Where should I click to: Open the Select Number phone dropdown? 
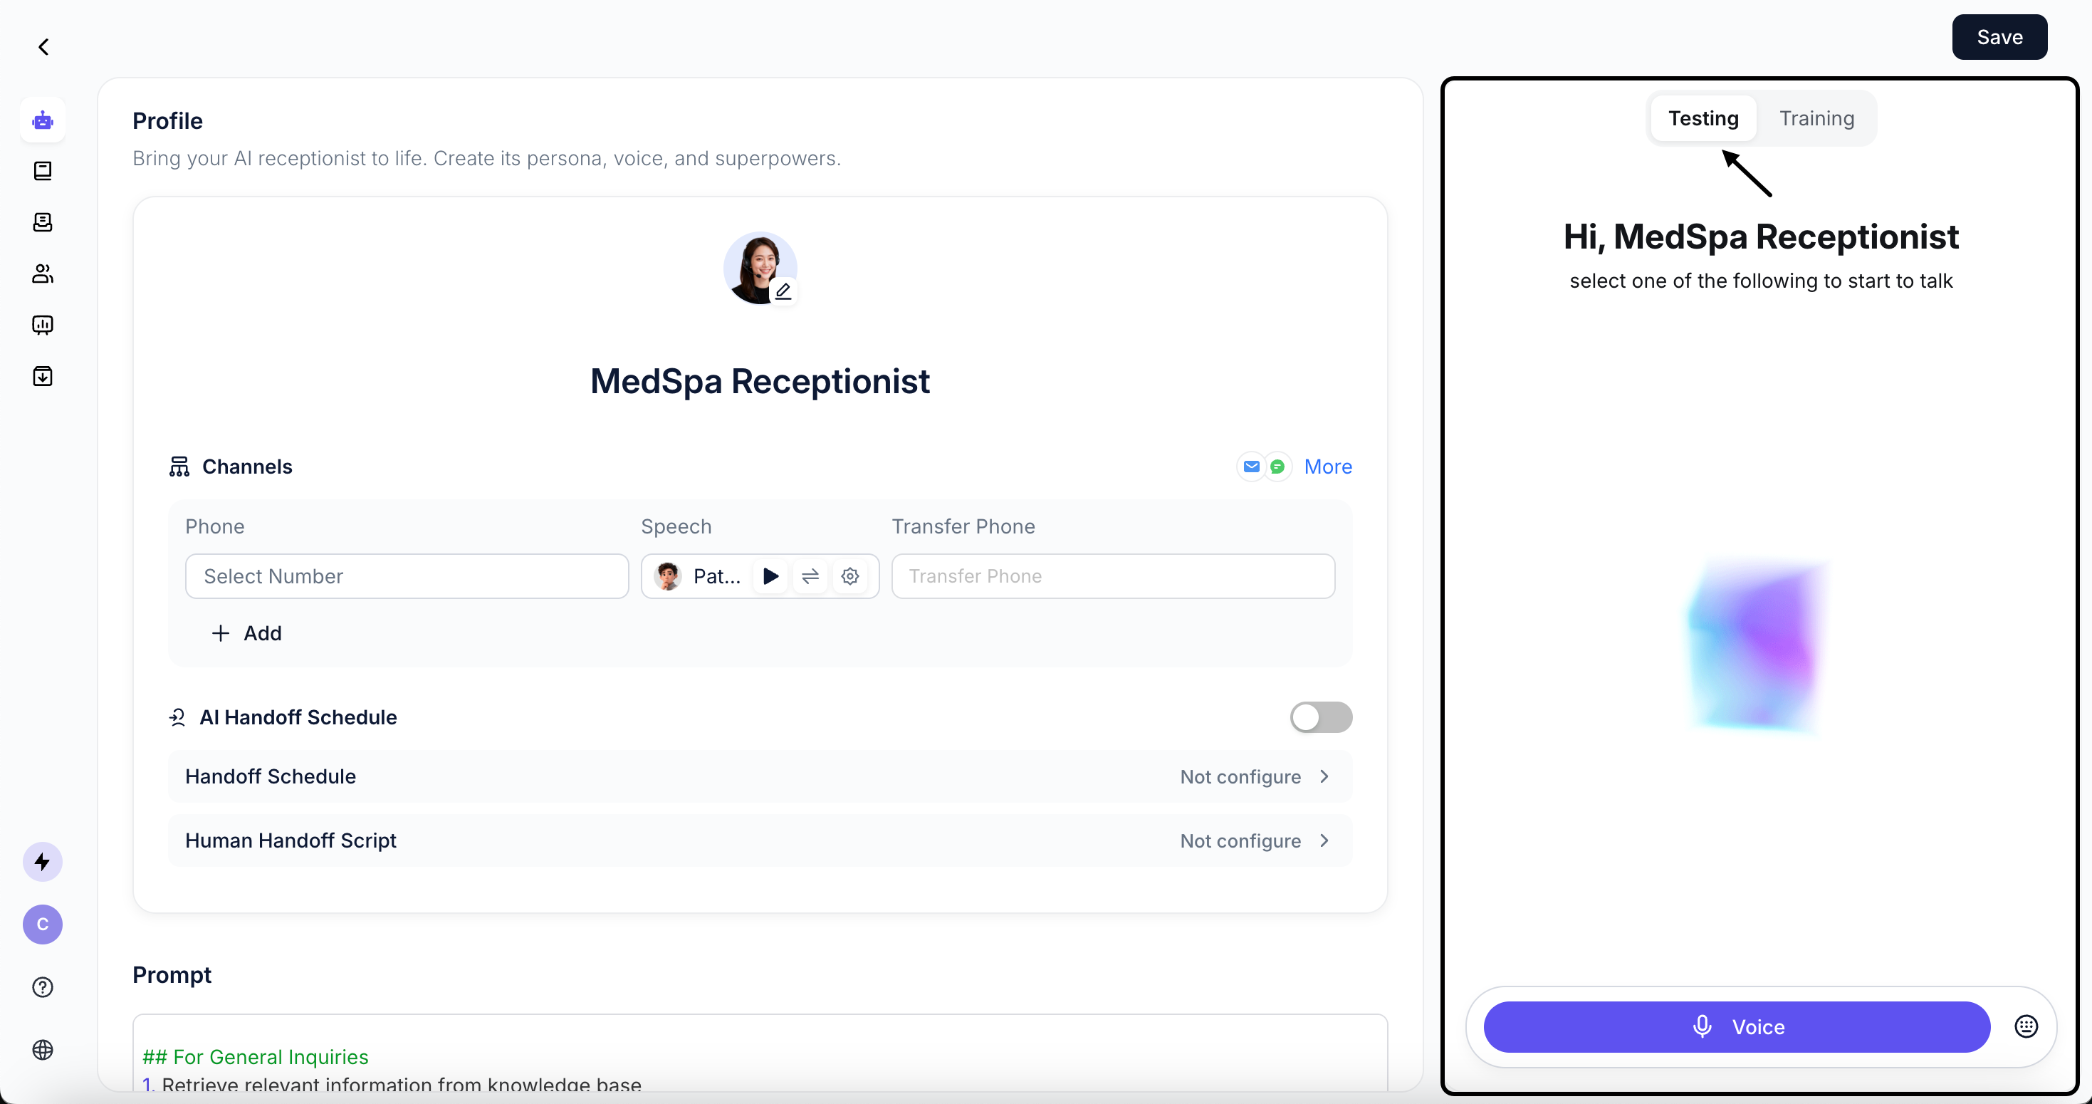click(406, 576)
